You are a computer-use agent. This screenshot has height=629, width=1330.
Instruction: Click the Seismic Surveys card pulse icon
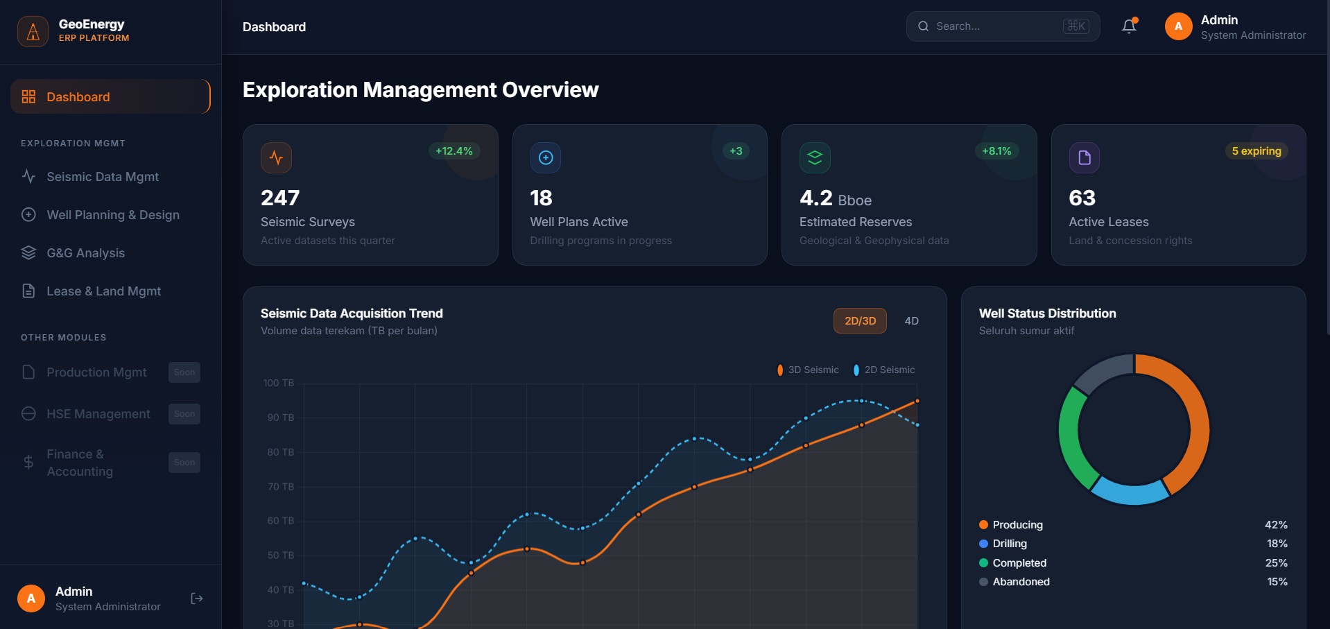(276, 157)
